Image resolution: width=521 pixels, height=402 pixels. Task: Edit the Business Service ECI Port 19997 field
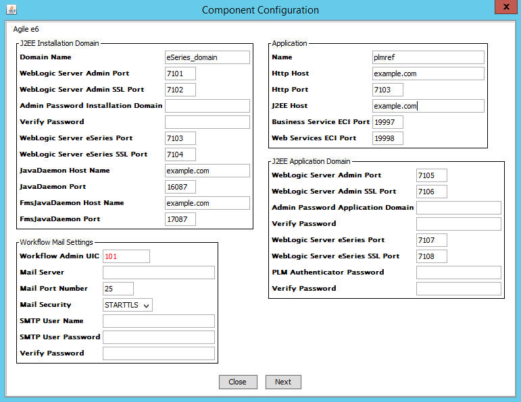click(x=388, y=122)
